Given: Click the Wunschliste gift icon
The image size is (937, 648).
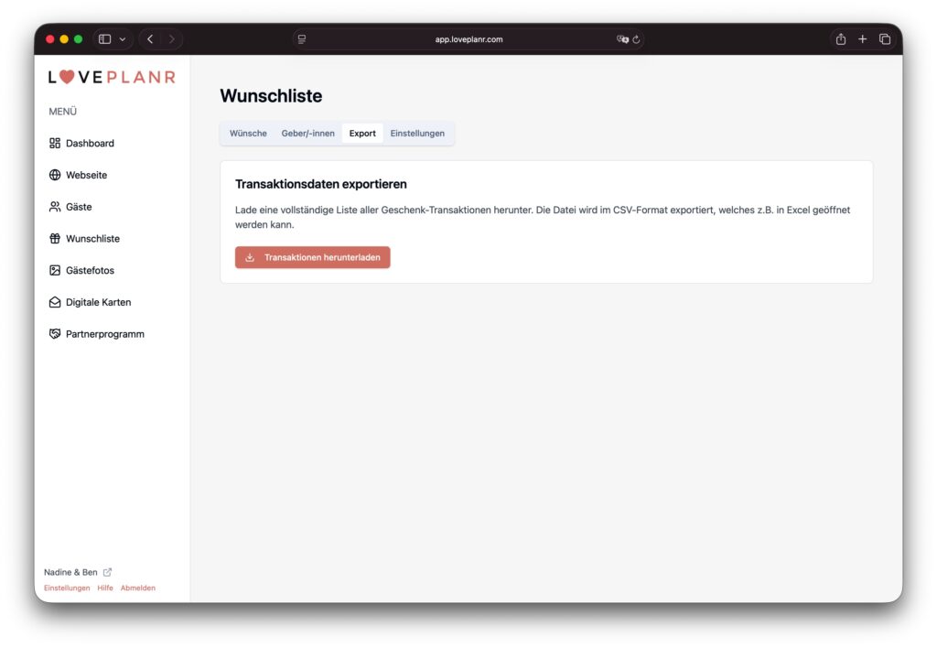Looking at the screenshot, I should click(x=55, y=239).
